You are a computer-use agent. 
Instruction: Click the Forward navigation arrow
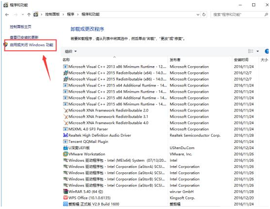[x=15, y=14]
